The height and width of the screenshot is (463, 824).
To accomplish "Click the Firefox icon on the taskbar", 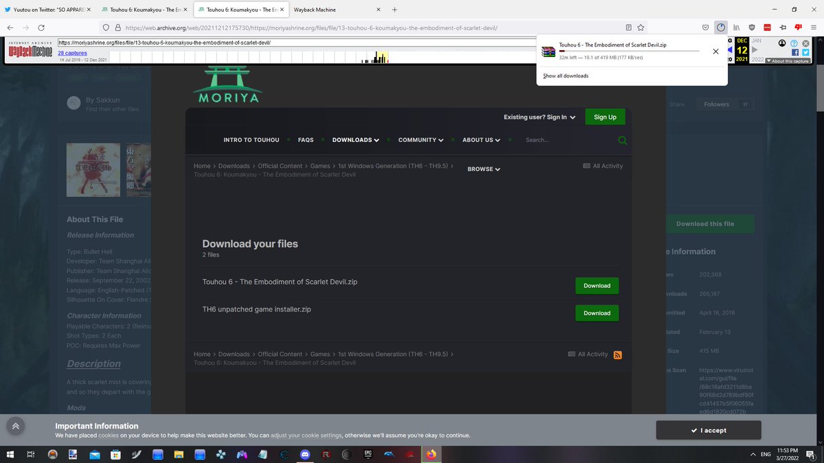I will coord(431,454).
